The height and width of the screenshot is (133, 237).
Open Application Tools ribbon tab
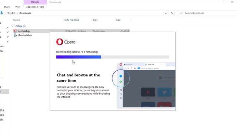35,7
